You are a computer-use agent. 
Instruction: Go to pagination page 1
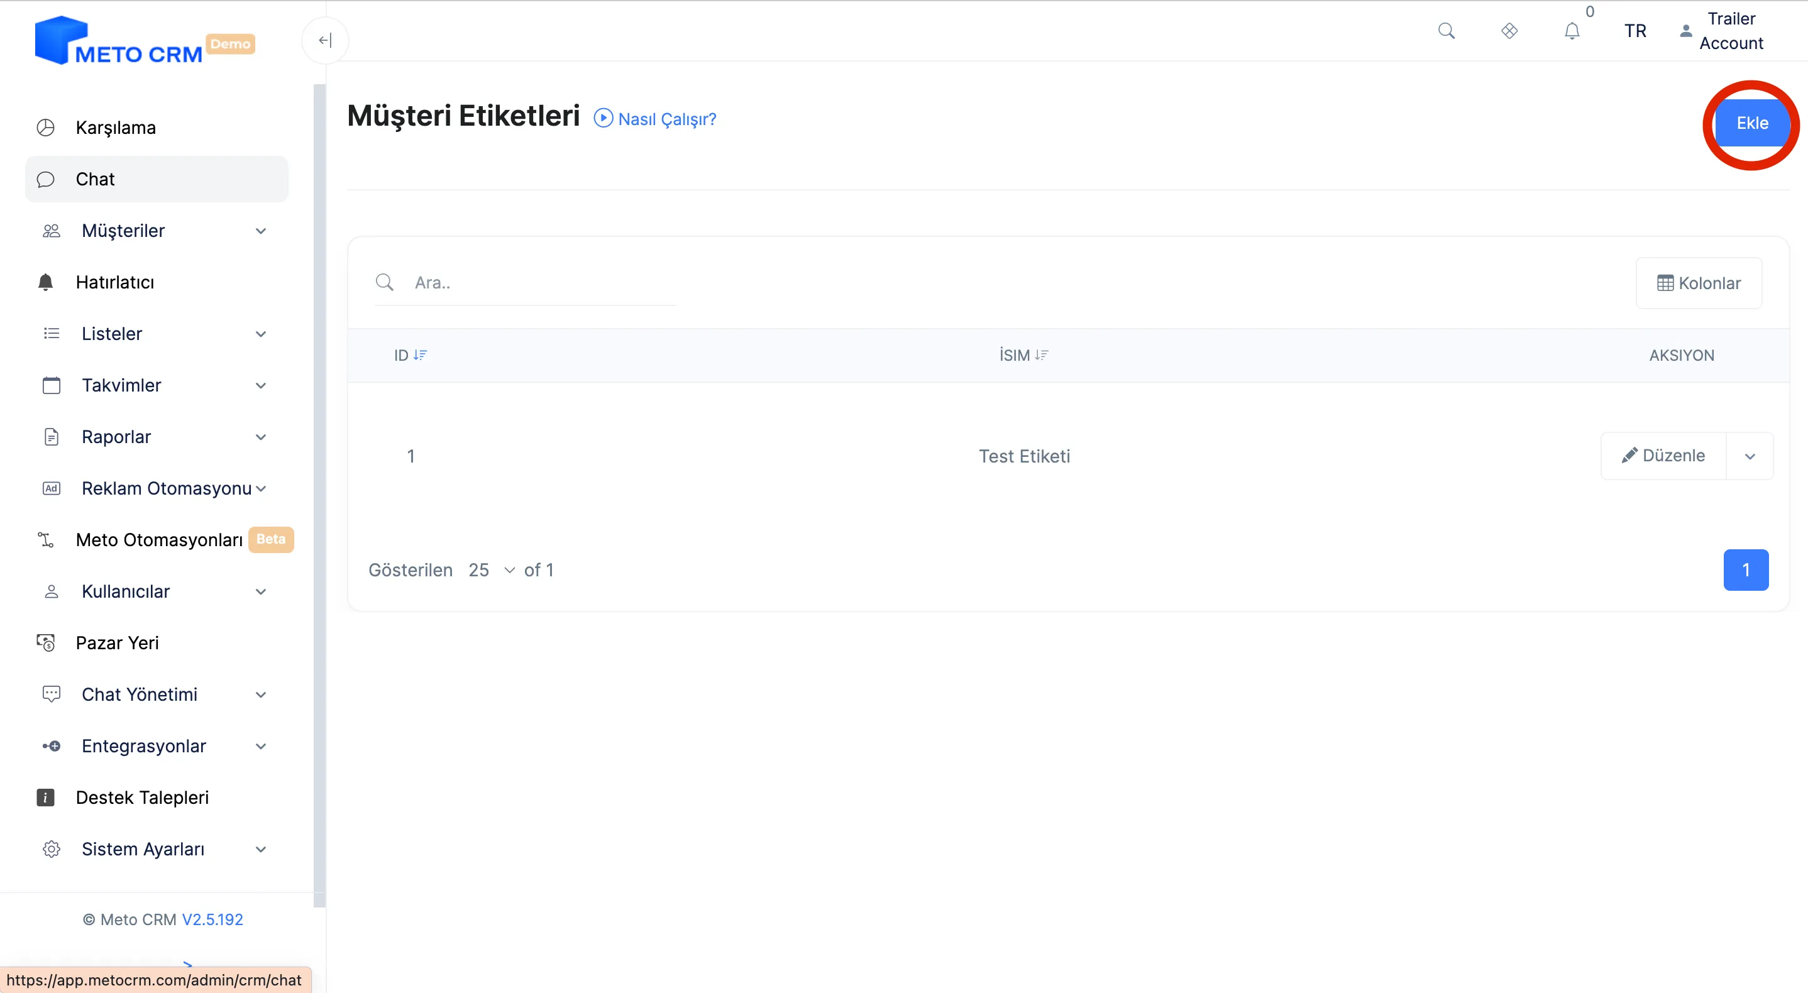coord(1746,570)
